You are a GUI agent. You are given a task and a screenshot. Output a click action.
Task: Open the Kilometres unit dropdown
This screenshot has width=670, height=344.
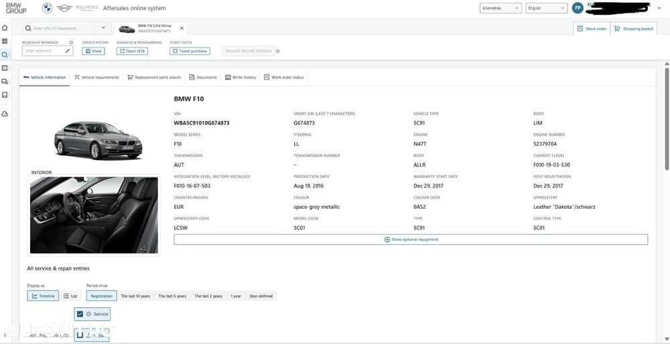(x=500, y=8)
